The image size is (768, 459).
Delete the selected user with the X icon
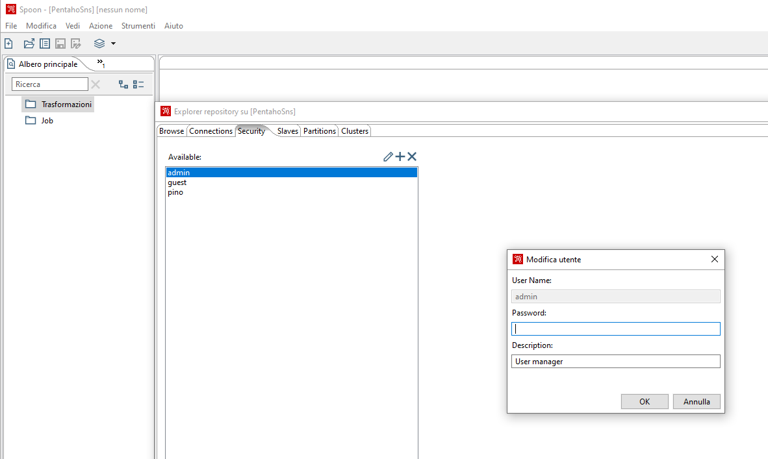[411, 156]
